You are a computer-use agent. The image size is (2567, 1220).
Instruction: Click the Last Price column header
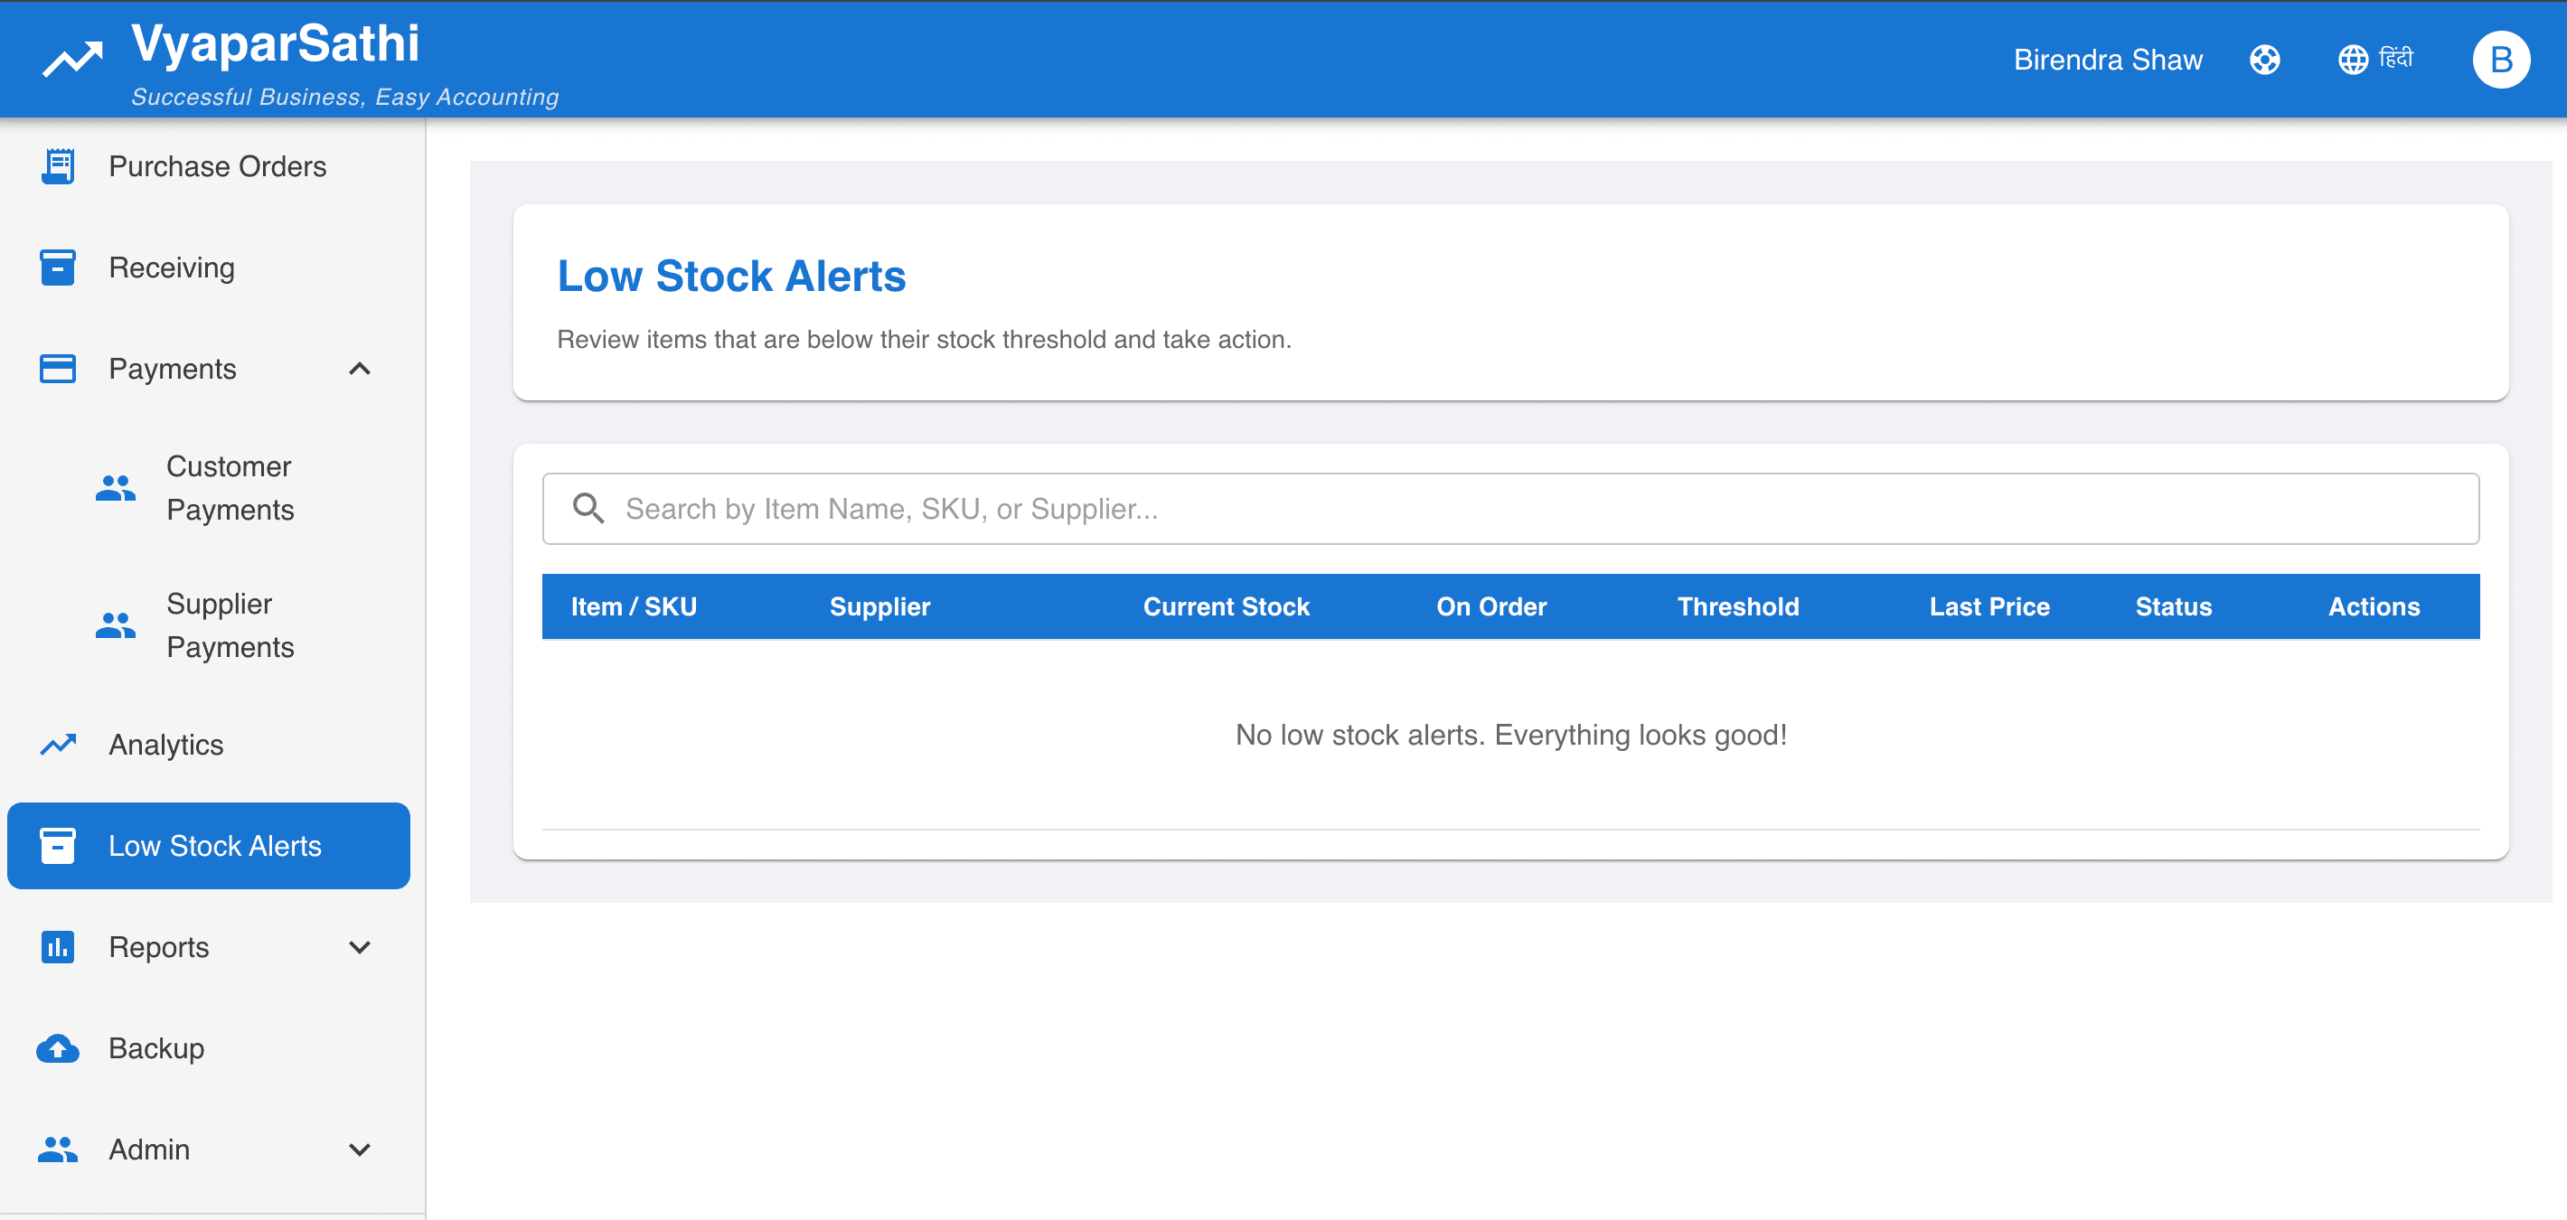coord(1989,606)
